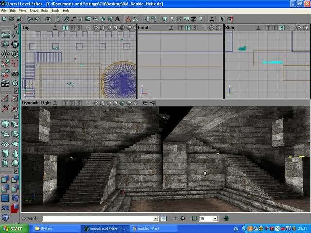This screenshot has height=233, width=311.
Task: Open the Build menu
Action: tap(45, 10)
